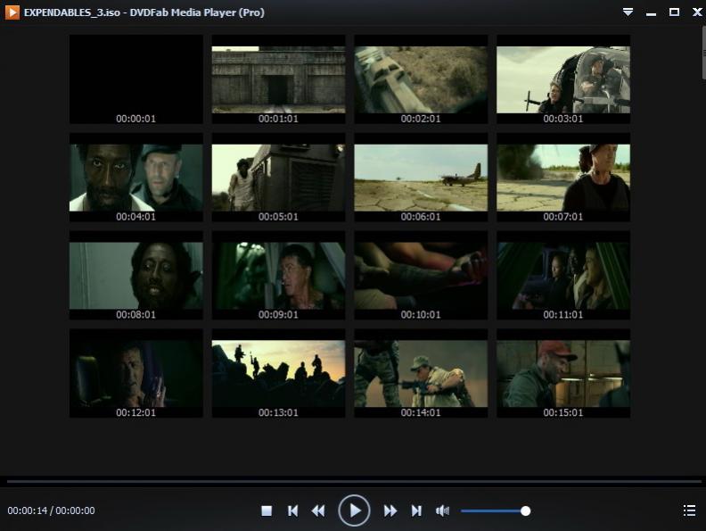Click the volume slider knob
706x531 pixels.
point(525,510)
